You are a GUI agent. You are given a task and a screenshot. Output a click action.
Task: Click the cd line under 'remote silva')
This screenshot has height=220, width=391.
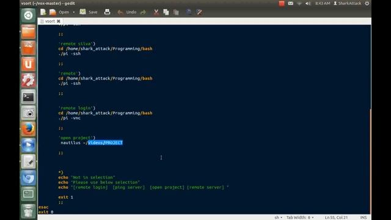tap(105, 49)
